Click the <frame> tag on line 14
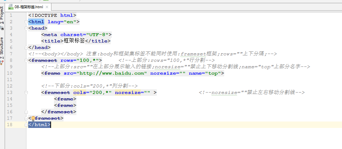The width and height of the screenshot is (342, 149). coord(65,99)
